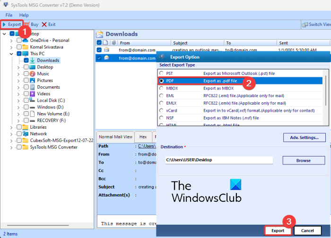
Task: Uncheck the first email row checkbox
Action: click(99, 50)
